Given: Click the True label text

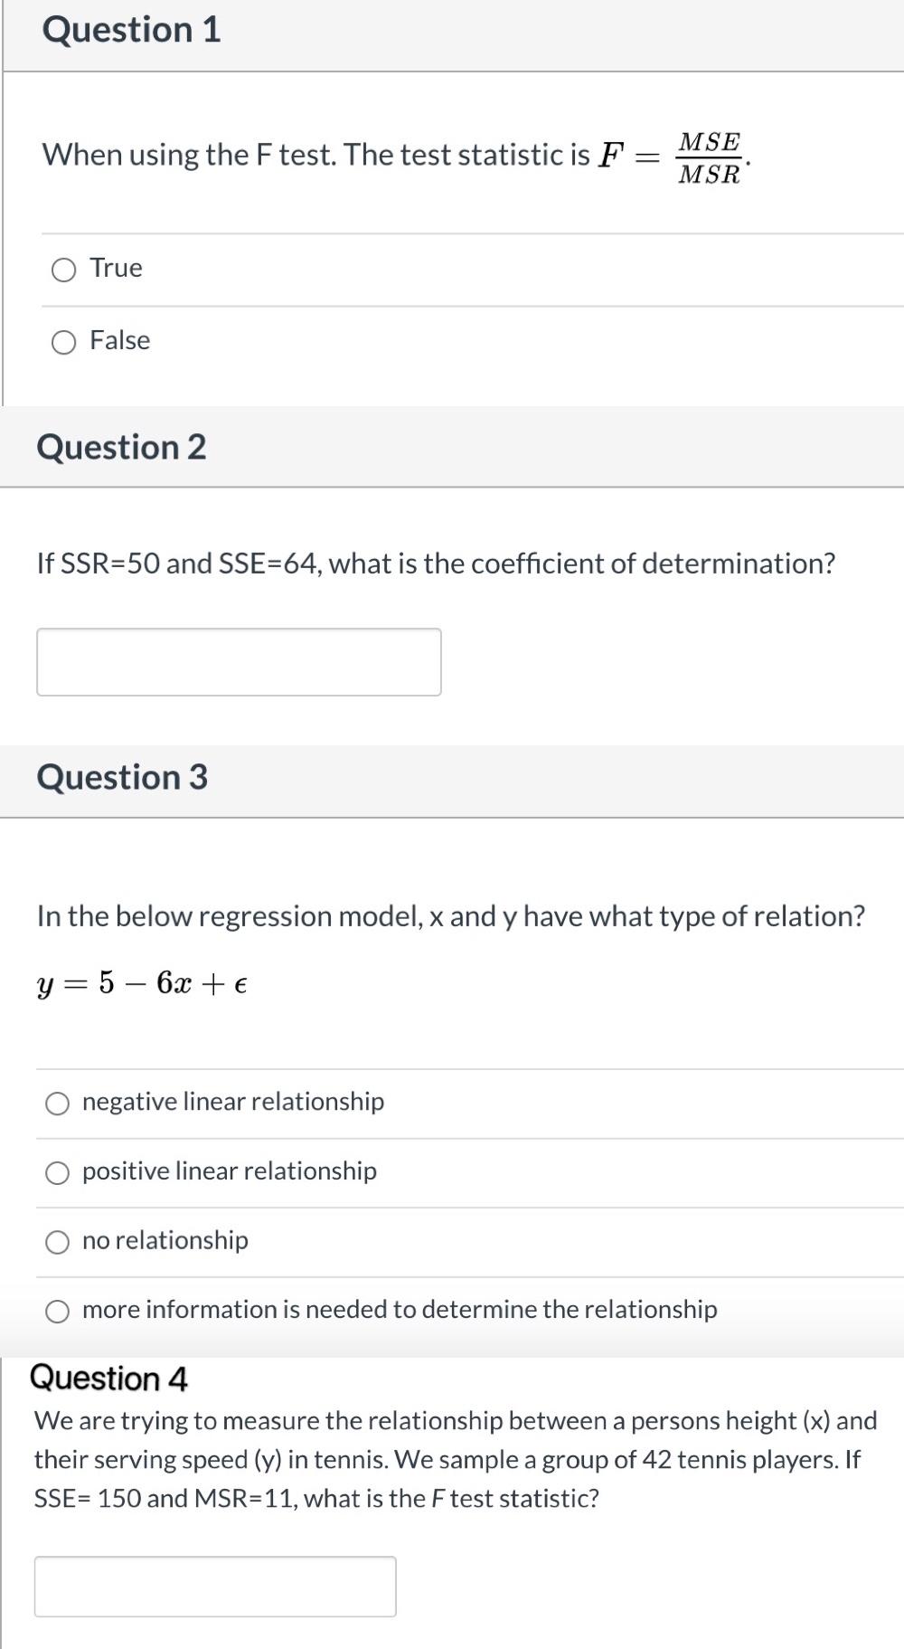Looking at the screenshot, I should (x=114, y=268).
